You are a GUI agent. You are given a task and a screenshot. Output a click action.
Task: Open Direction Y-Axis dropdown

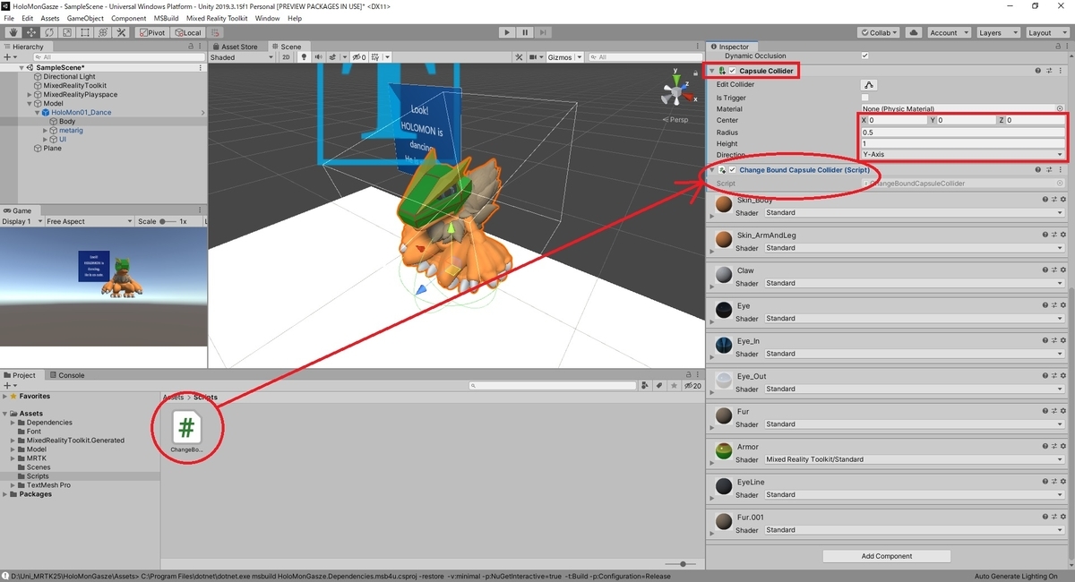pyautogui.click(x=962, y=154)
